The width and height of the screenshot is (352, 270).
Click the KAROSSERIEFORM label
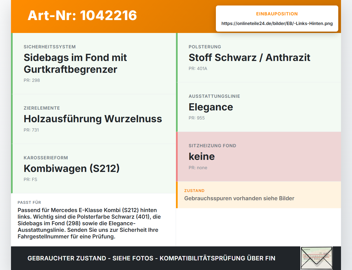(x=46, y=158)
